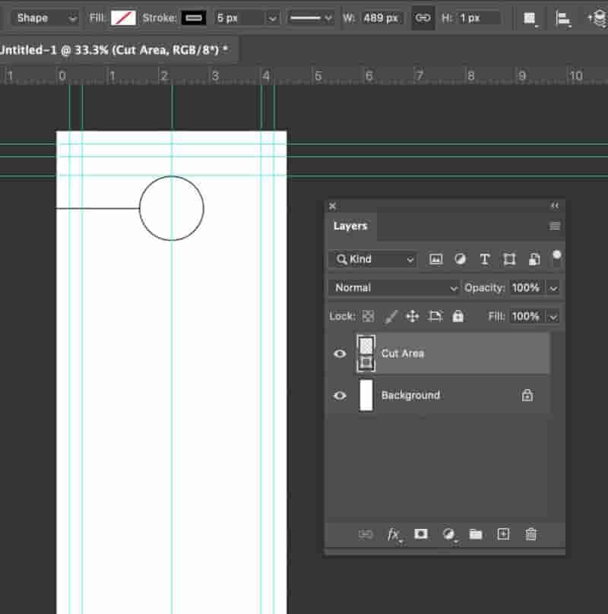Open the fx layer style menu

click(394, 534)
